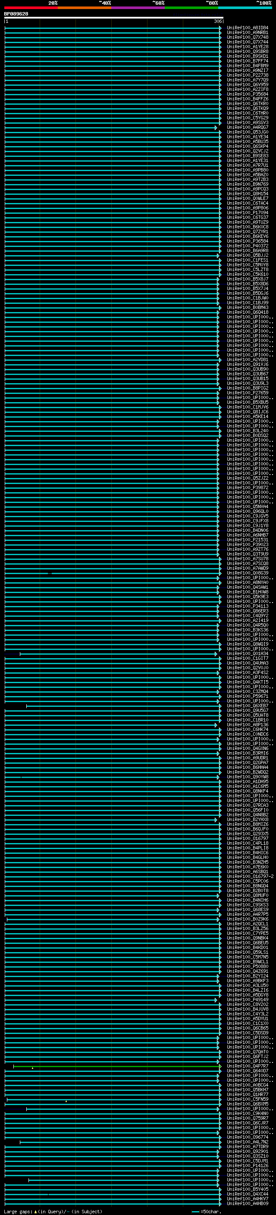Select hit label UniRef100_Q6V959

247,85
